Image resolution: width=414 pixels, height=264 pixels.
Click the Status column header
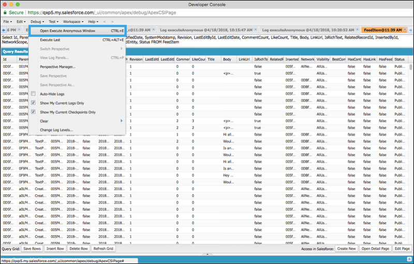click(x=400, y=59)
